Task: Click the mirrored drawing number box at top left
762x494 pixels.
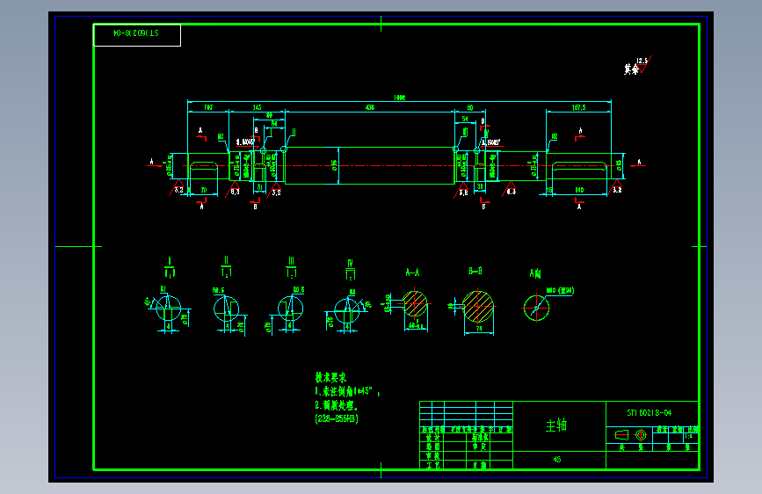Action: pos(137,35)
